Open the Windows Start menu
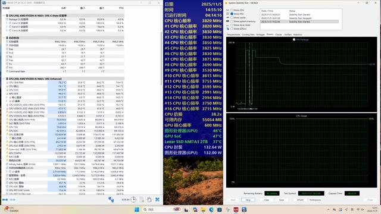This screenshot has width=381, height=214. tap(136, 209)
